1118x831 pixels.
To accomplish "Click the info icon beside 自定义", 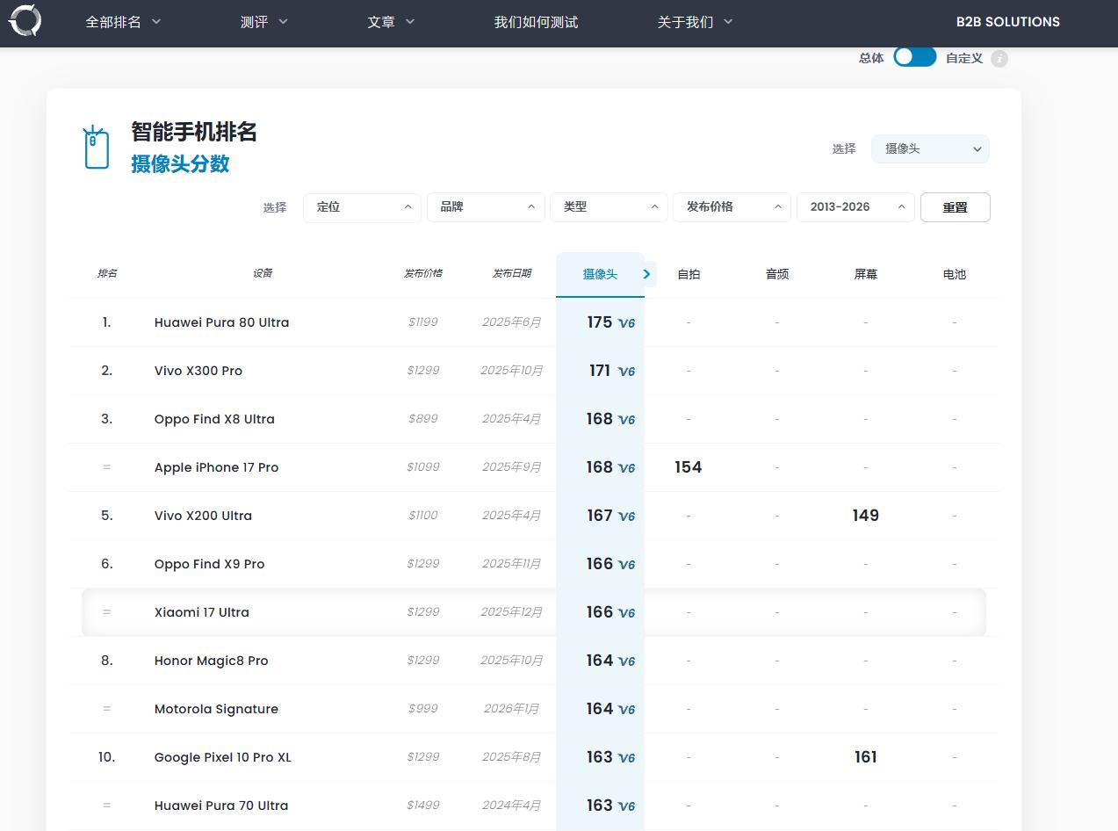I will click(999, 59).
